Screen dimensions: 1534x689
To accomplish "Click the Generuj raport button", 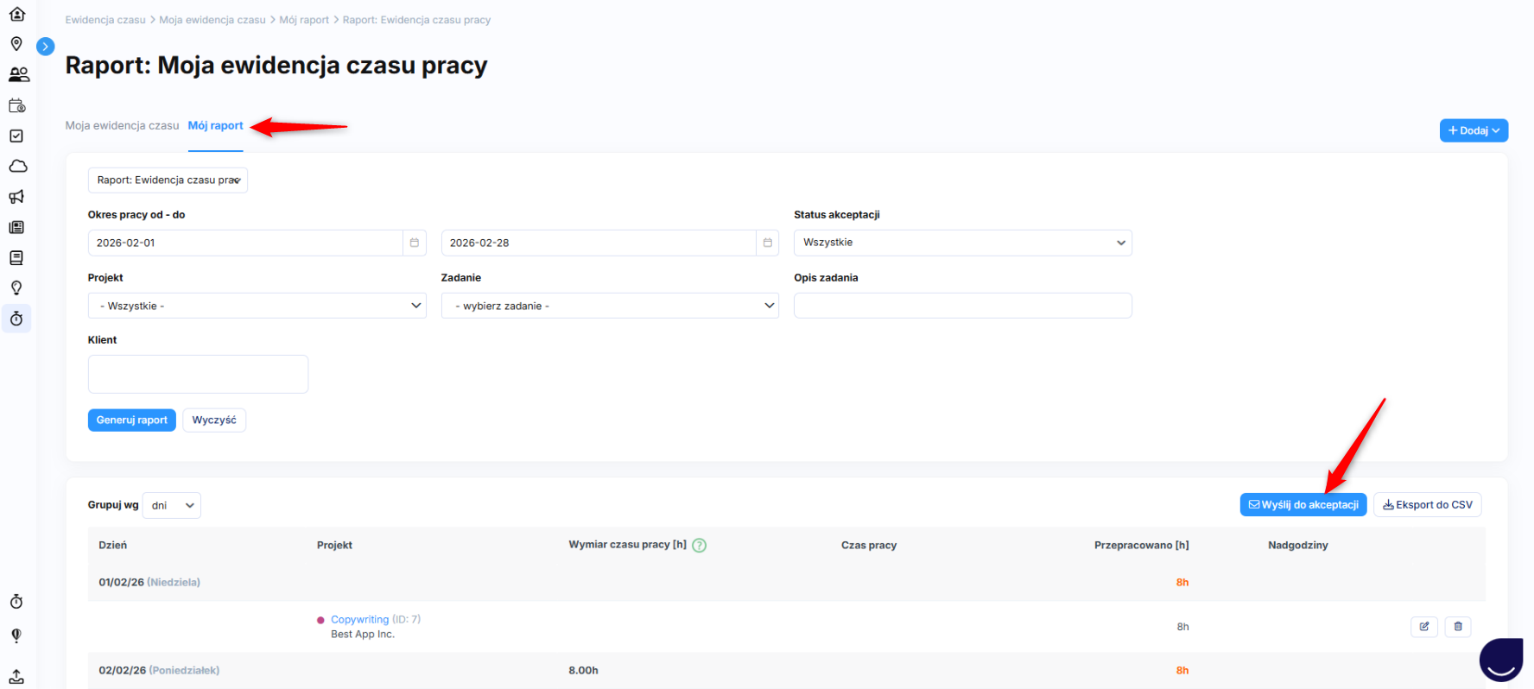I will click(x=131, y=420).
